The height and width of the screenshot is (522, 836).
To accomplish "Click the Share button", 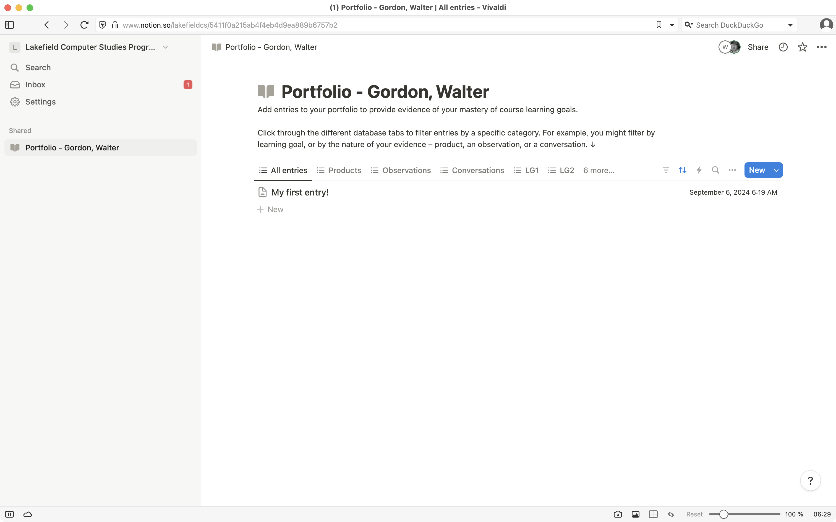I will (x=758, y=47).
